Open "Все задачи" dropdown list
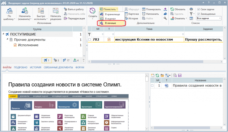Screen dimensions: 228x132 click(220, 18)
